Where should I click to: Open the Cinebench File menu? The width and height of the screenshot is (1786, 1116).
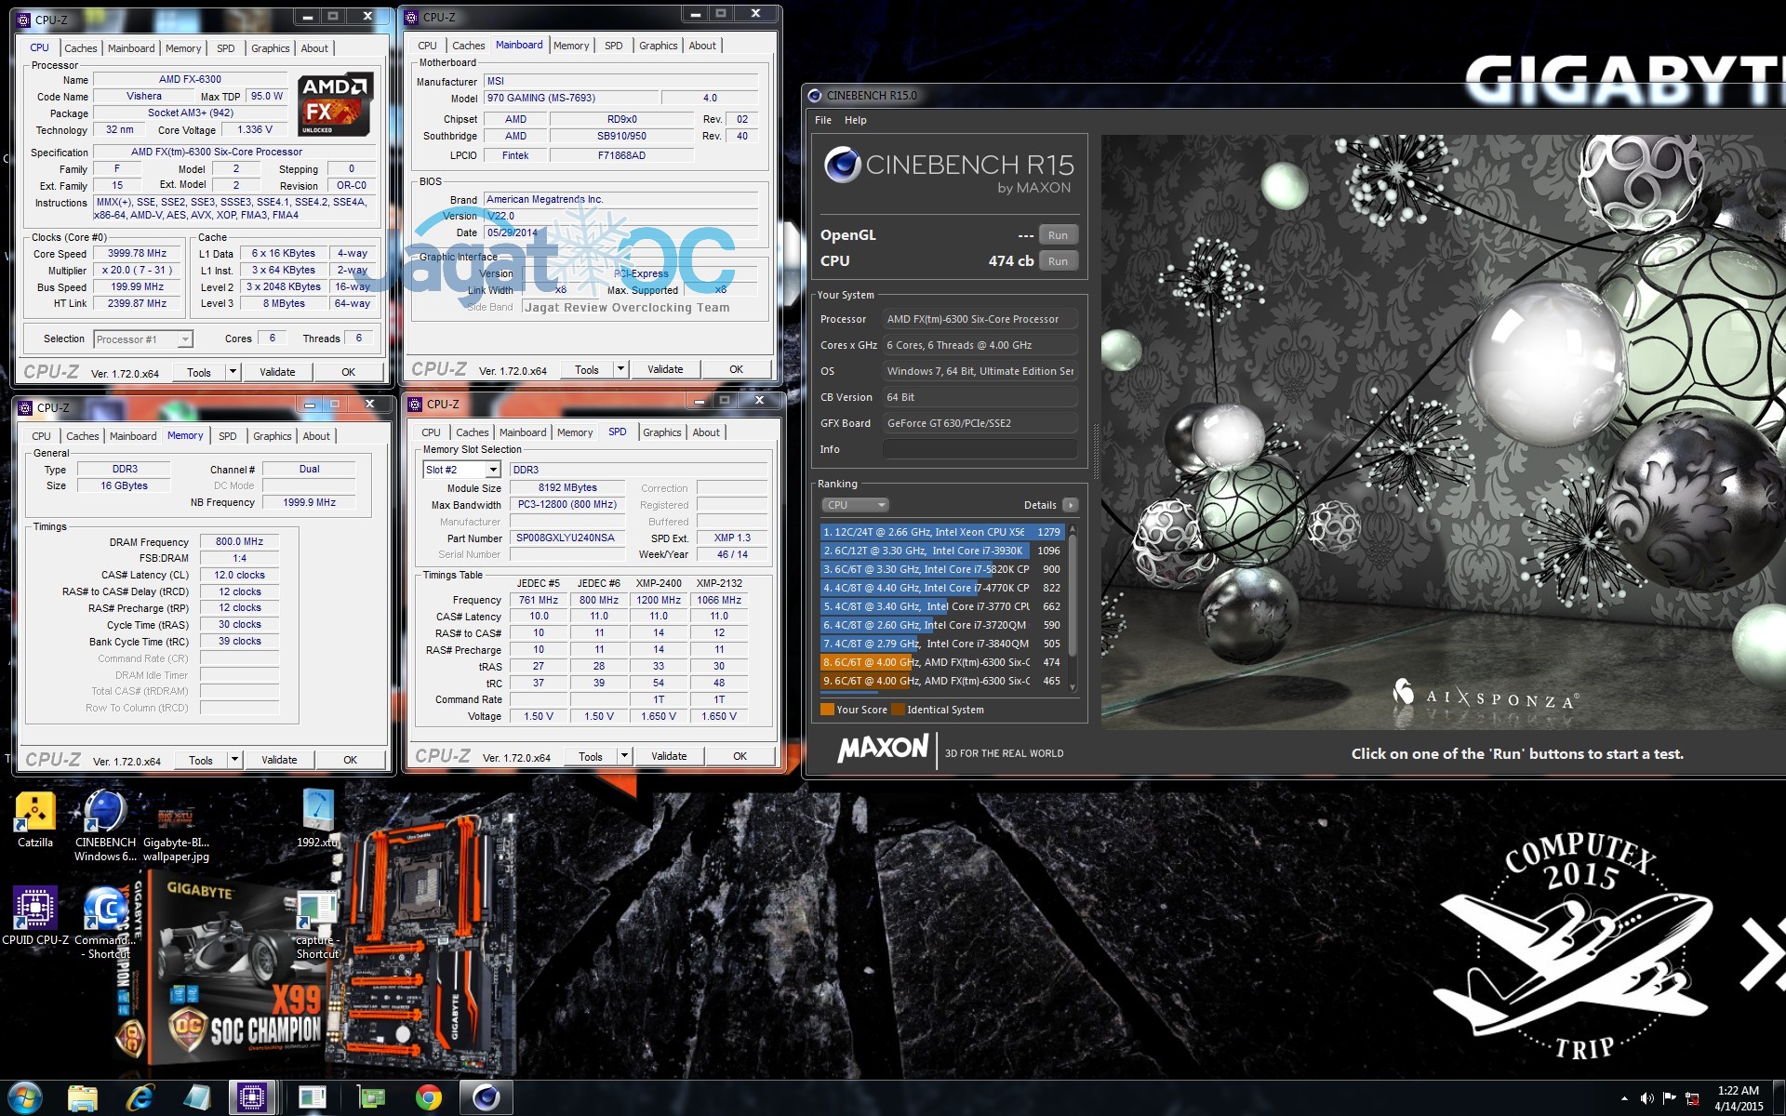(x=823, y=120)
